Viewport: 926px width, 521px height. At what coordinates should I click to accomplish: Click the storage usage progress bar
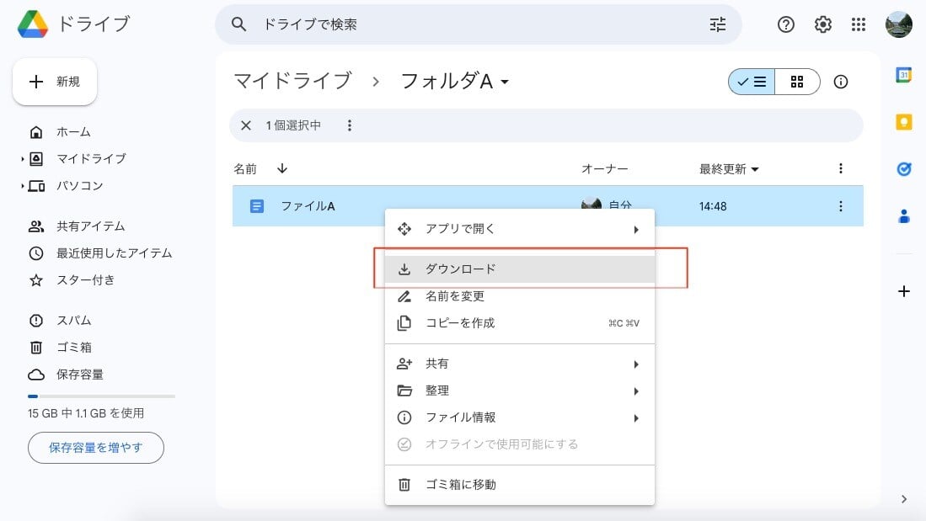pos(100,396)
